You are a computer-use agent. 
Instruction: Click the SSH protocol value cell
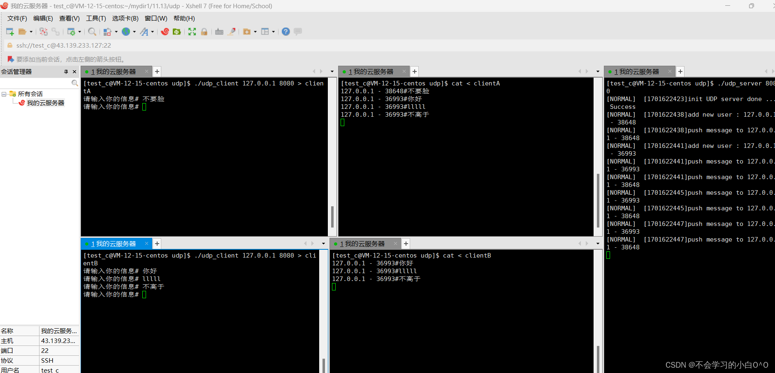tap(59, 360)
